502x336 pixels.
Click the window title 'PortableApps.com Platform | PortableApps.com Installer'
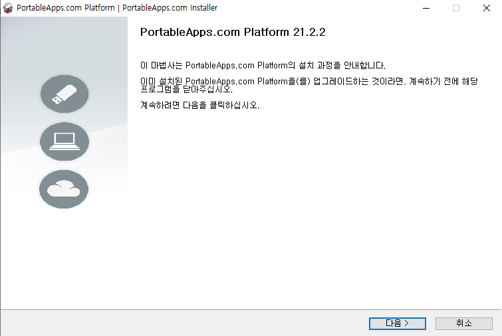(117, 8)
